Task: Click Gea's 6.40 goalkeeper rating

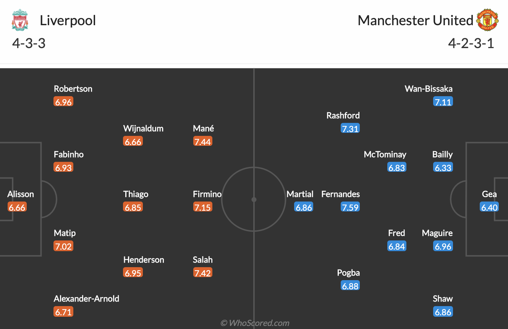Action: (489, 207)
